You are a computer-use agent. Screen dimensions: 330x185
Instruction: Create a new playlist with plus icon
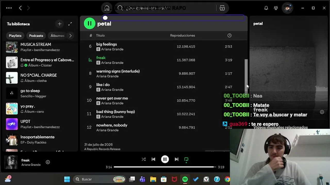(60, 24)
